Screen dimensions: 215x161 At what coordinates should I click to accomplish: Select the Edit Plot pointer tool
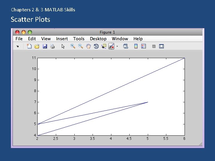tap(63, 47)
